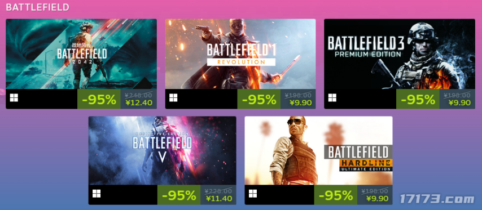
Task: Click Windows icon under Battlefield V
Action: [97, 194]
